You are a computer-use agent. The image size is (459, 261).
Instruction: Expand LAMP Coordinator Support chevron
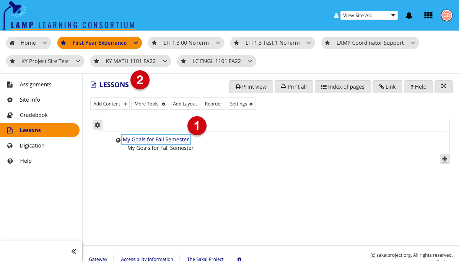(413, 43)
